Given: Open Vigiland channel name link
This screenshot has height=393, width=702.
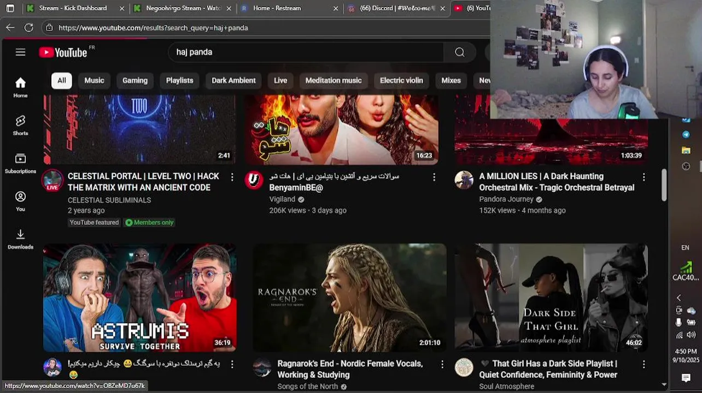Looking at the screenshot, I should coord(282,199).
